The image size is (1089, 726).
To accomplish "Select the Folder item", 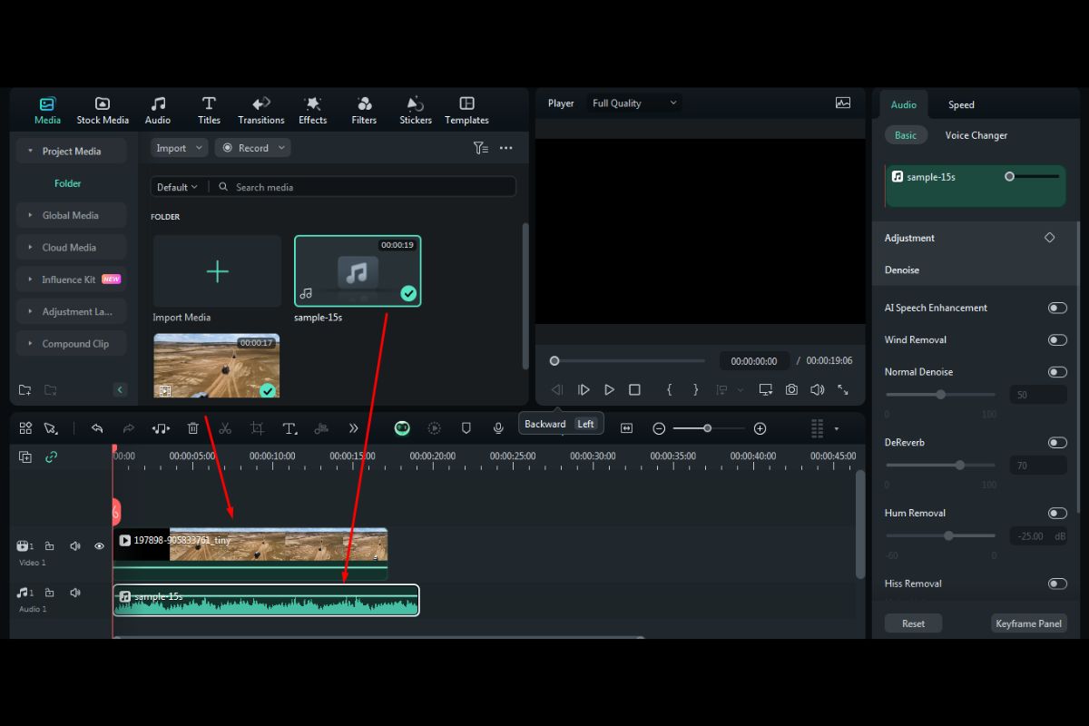I will click(68, 183).
